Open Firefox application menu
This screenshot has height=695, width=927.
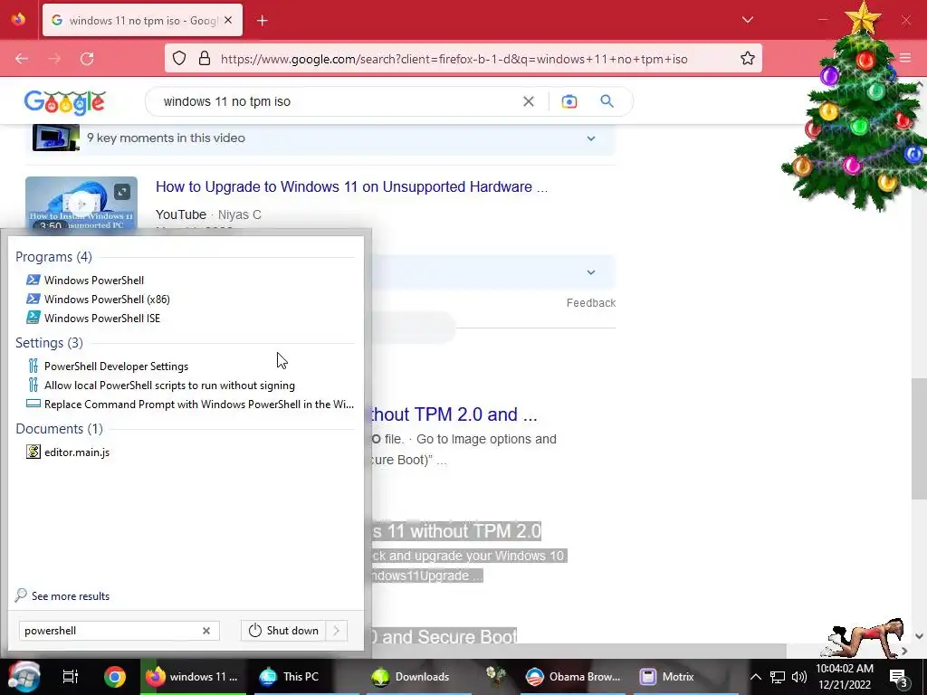coord(905,57)
